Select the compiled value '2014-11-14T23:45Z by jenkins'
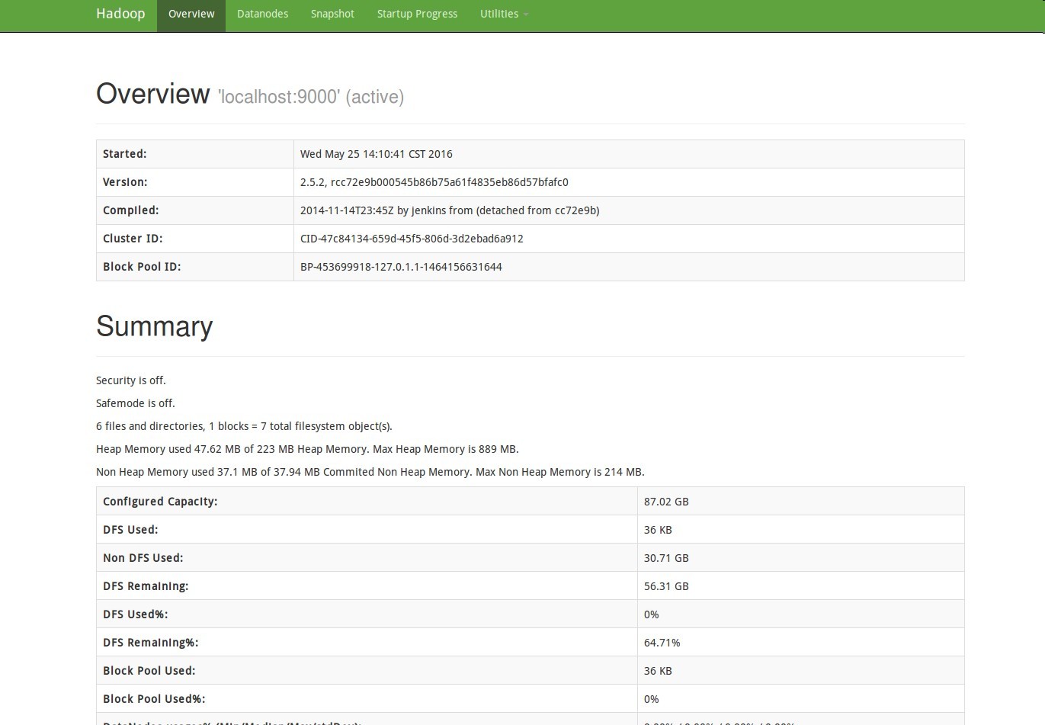The width and height of the screenshot is (1045, 725). click(450, 210)
